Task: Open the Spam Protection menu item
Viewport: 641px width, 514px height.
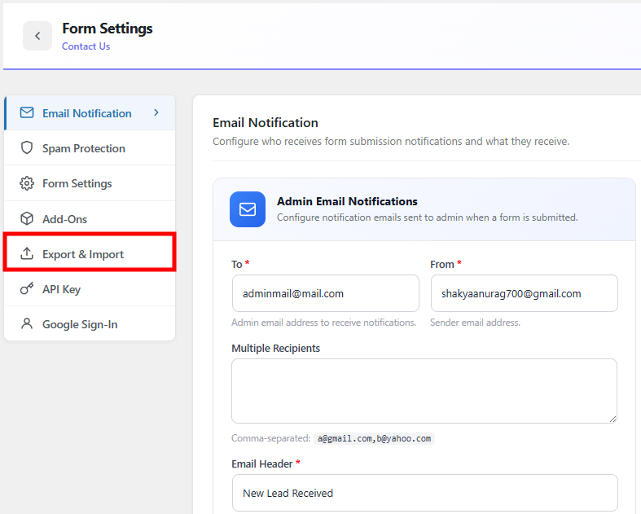Action: [84, 148]
